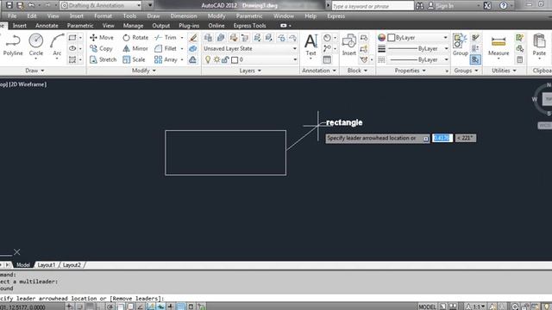The height and width of the screenshot is (310, 552).
Task: Click the color wheel object color icon
Action: [x=381, y=38]
